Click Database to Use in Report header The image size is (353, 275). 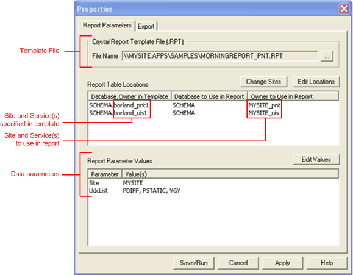tap(209, 96)
